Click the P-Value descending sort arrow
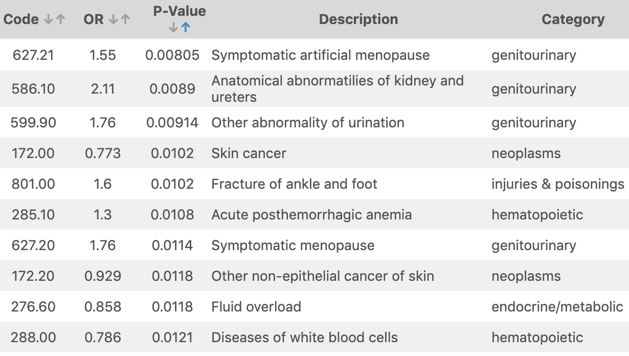Screen dimensions: 629x356 coord(174,29)
